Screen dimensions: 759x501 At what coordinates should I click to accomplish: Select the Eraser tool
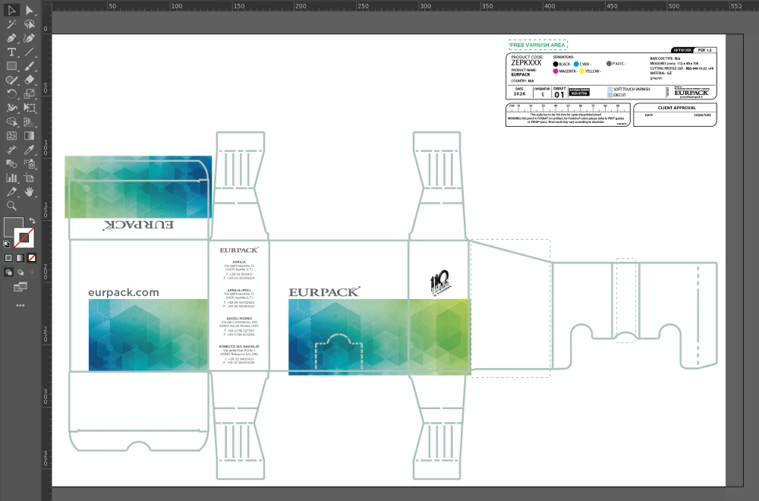coord(29,80)
